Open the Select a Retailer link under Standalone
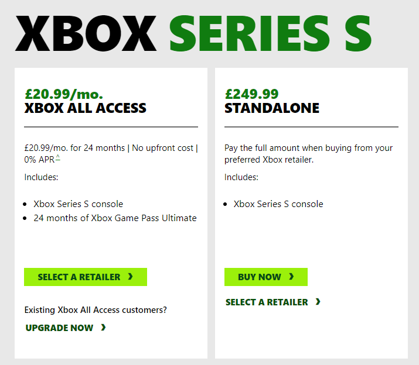 click(x=267, y=302)
